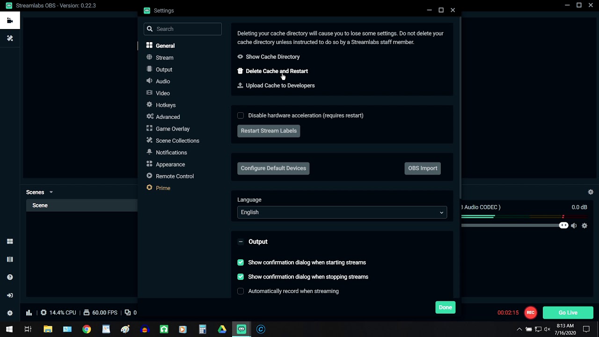Click the muted volume tray icon

(x=547, y=330)
